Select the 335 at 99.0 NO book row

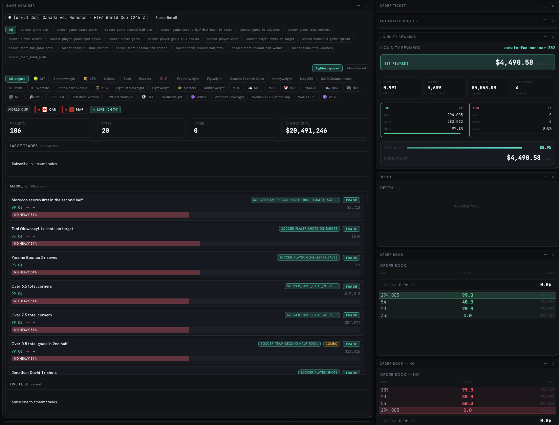pyautogui.click(x=467, y=390)
